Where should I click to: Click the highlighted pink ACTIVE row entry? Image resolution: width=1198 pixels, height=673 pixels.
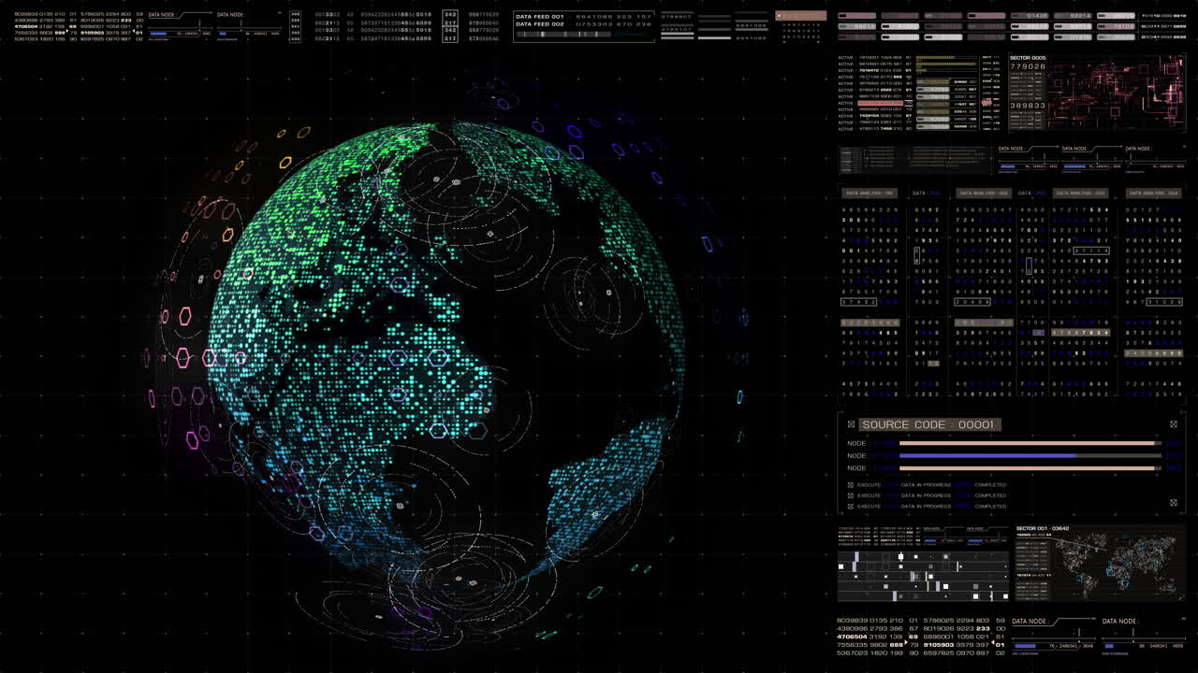click(x=880, y=103)
